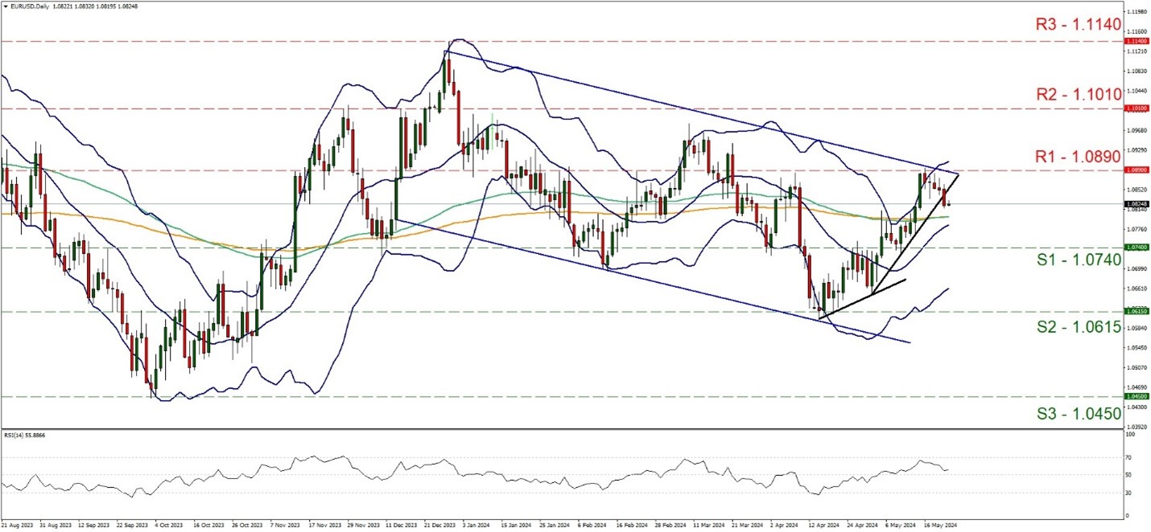
Task: Click the 16 May 2024 date on time axis
Action: [937, 523]
